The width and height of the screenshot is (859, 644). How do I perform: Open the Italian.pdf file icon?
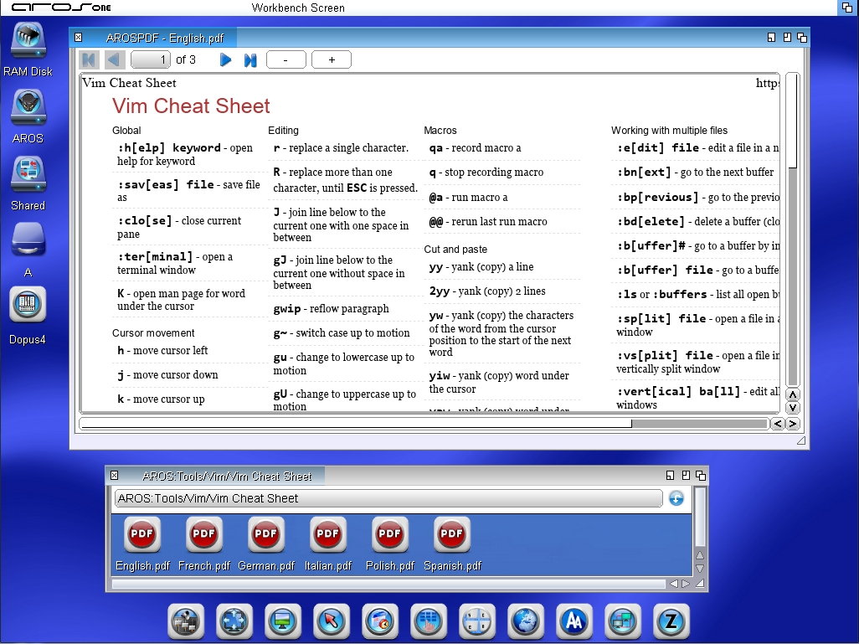327,534
